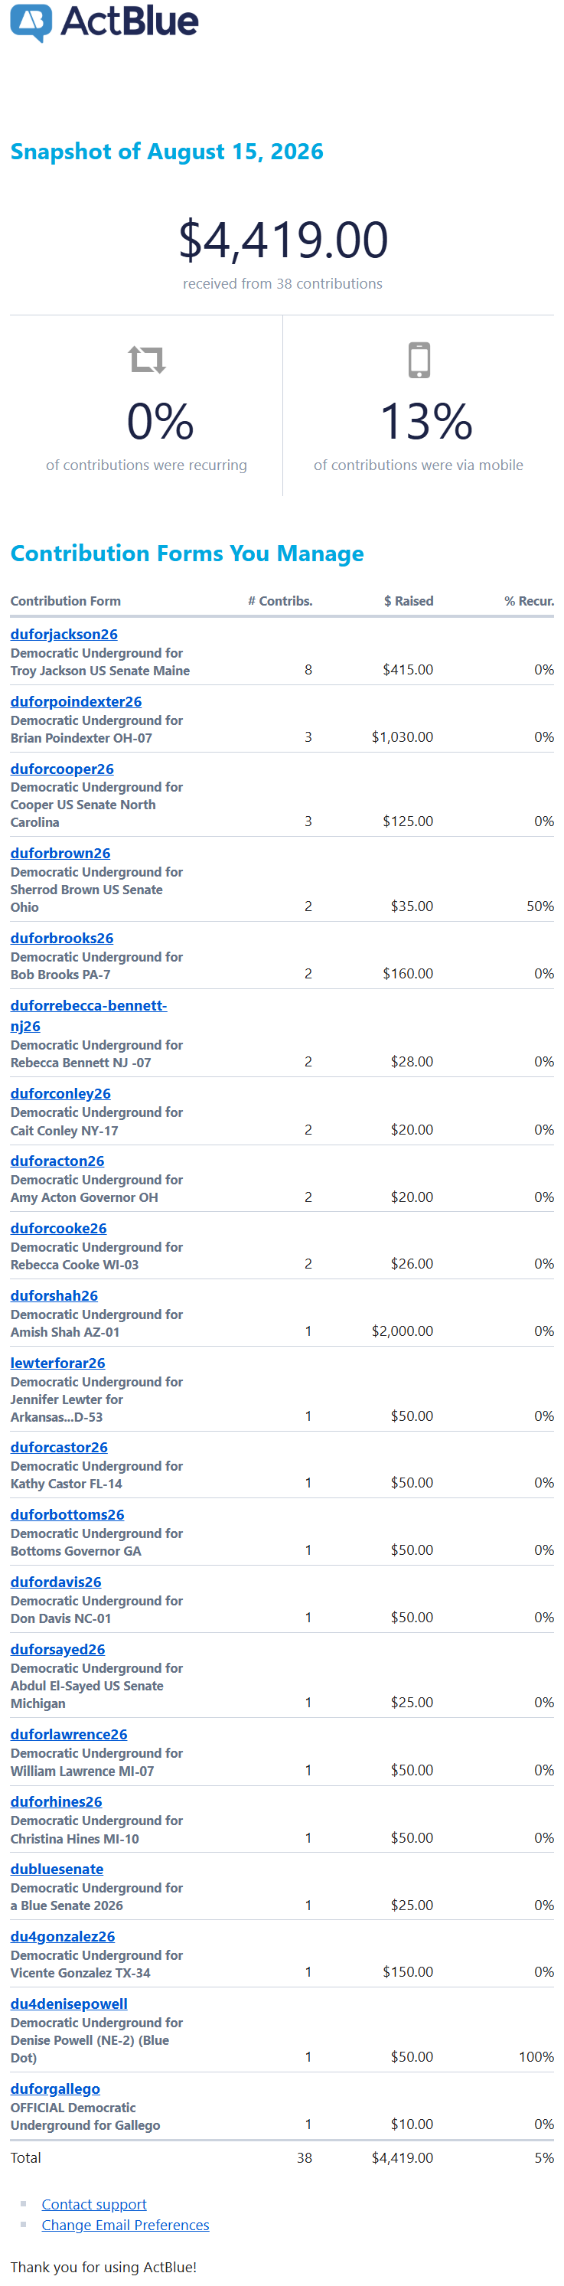Open the duforjackson26 contribution form

tap(64, 634)
